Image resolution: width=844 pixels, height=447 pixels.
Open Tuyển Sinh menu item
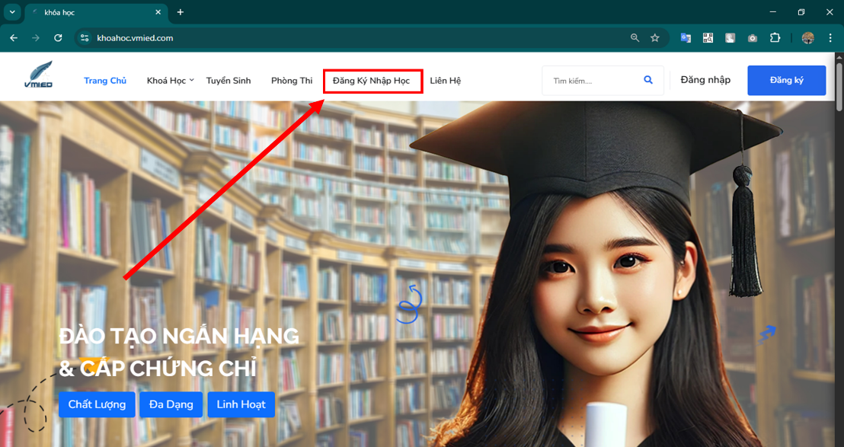click(x=229, y=81)
